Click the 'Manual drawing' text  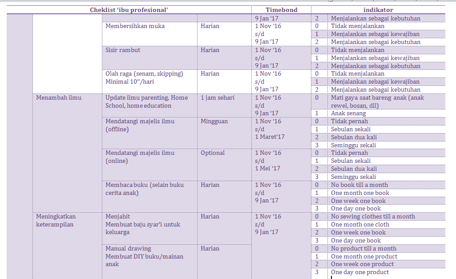pos(128,249)
